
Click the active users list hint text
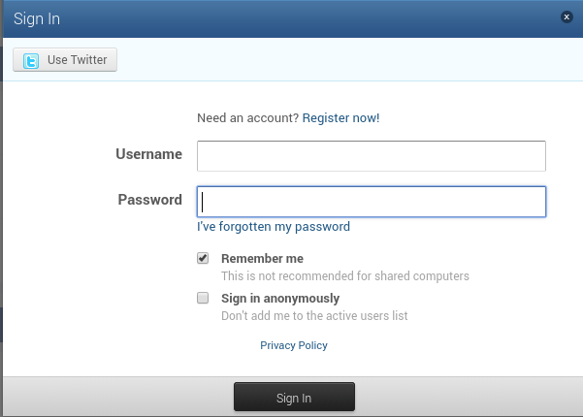click(x=314, y=316)
